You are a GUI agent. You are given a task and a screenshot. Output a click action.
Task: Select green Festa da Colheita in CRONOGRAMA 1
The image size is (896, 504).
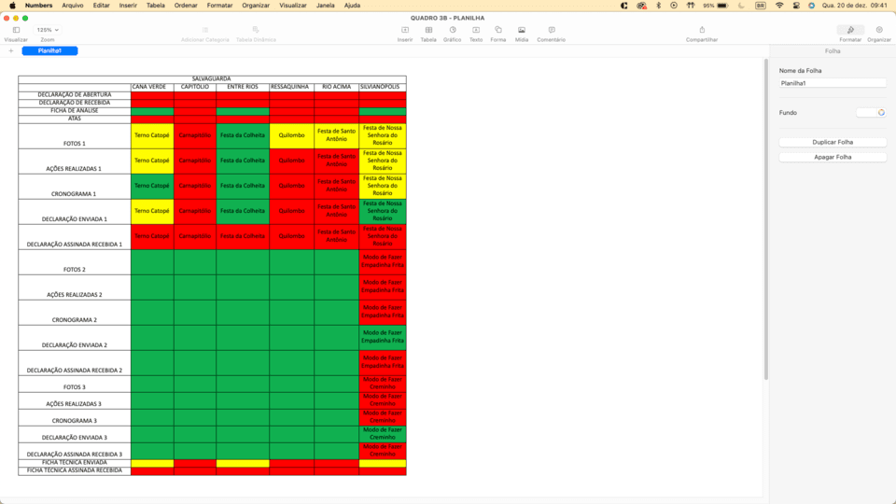pyautogui.click(x=243, y=187)
